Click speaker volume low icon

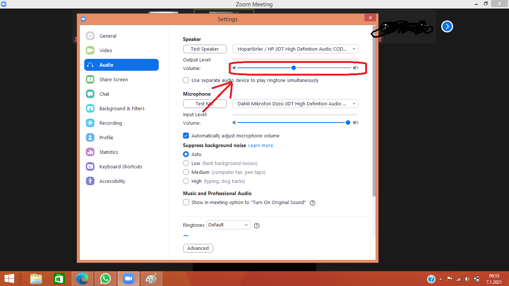(x=234, y=68)
